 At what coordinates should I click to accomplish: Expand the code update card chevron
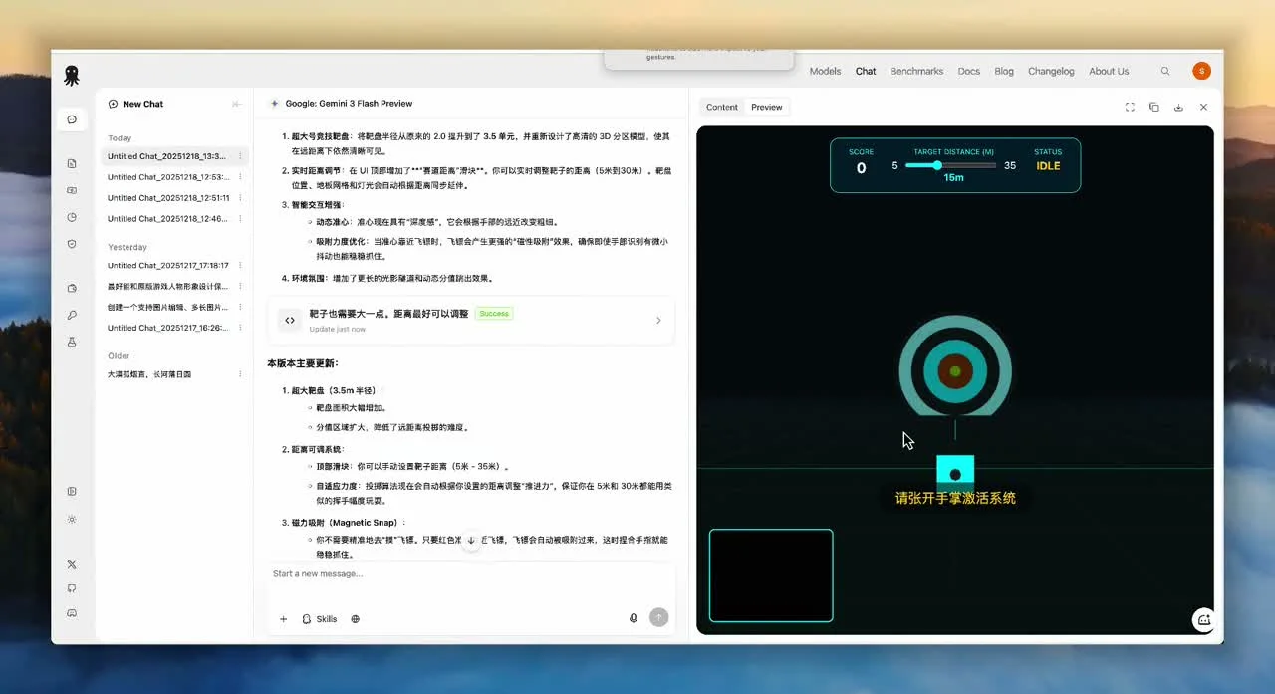(658, 321)
